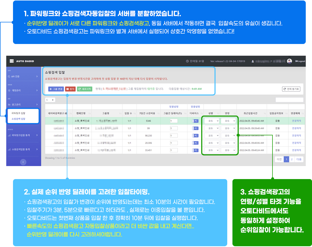Screen dimensions: 312x247
Task: Click the round sidebar collapse arrow button
Action: (23, 162)
